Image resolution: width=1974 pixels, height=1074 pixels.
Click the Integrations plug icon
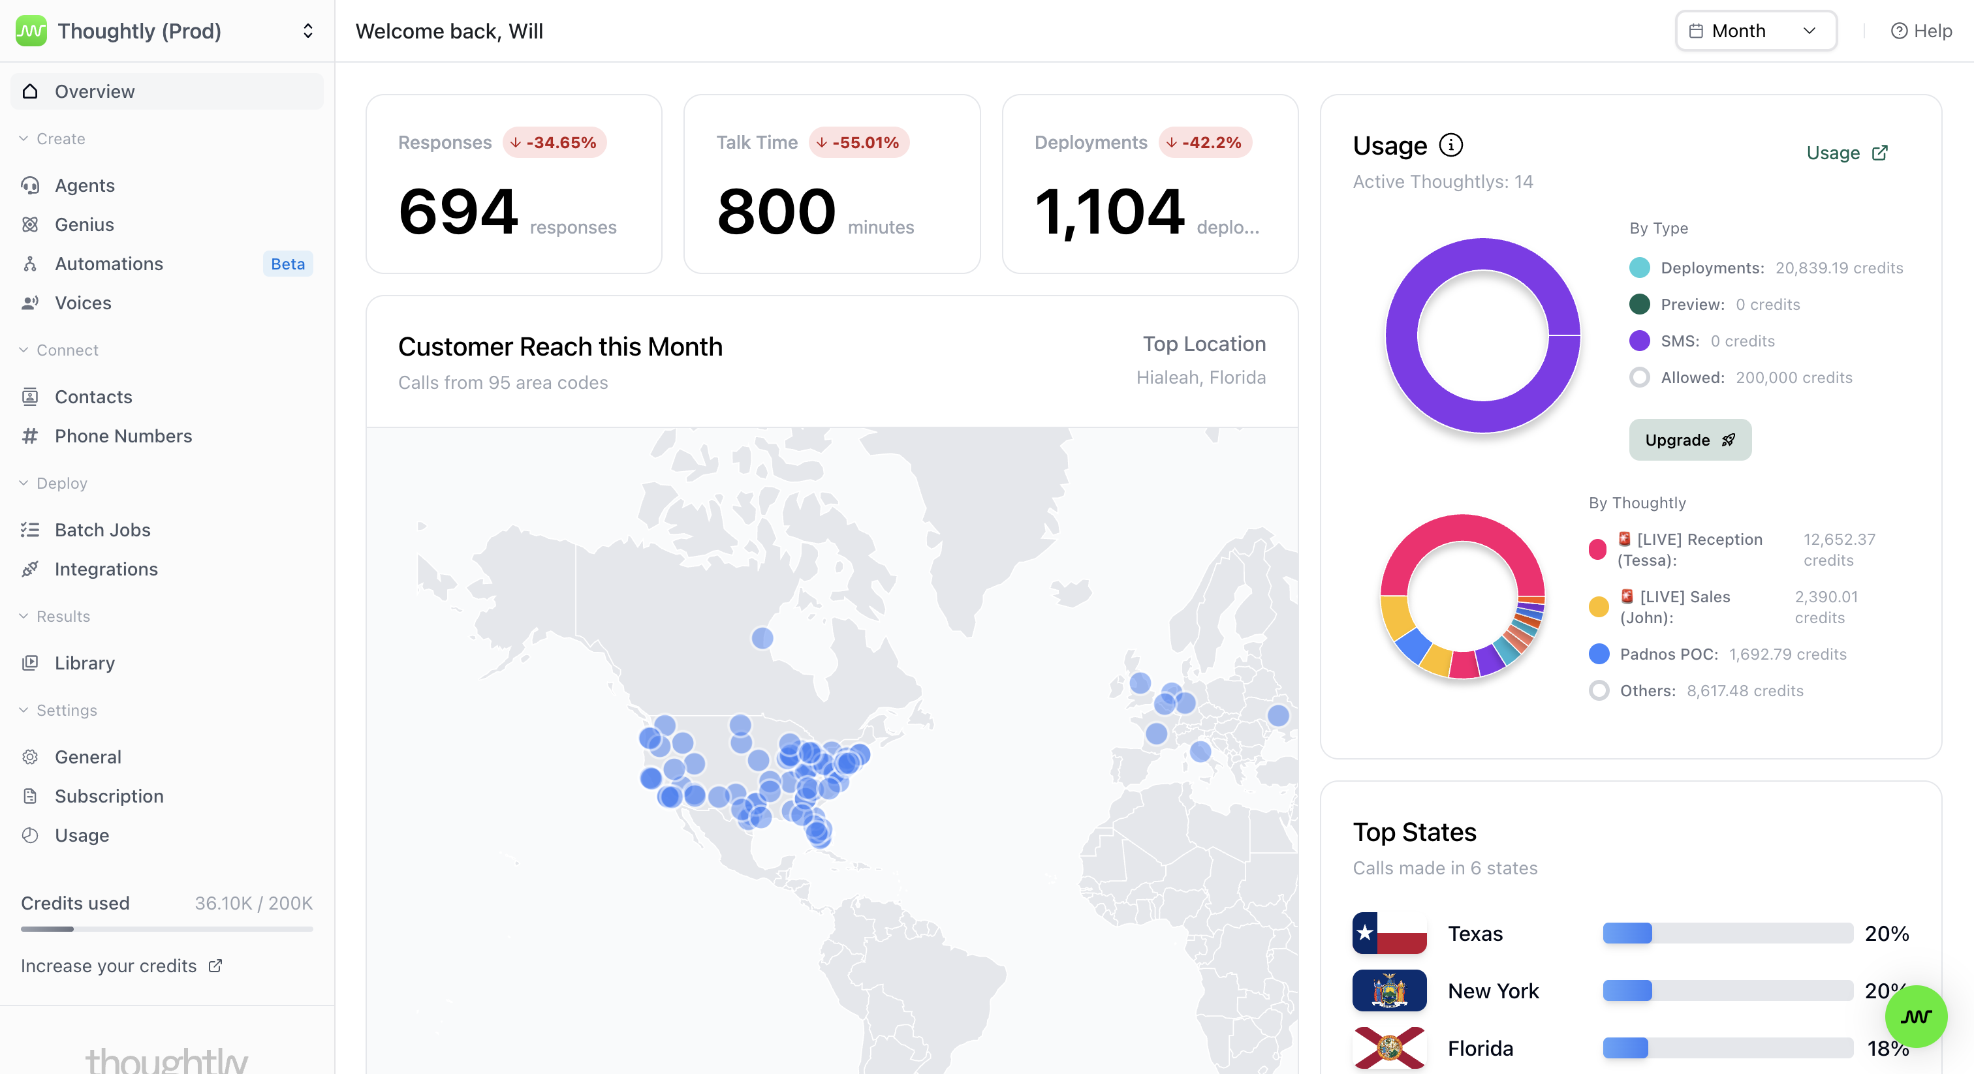pos(30,569)
